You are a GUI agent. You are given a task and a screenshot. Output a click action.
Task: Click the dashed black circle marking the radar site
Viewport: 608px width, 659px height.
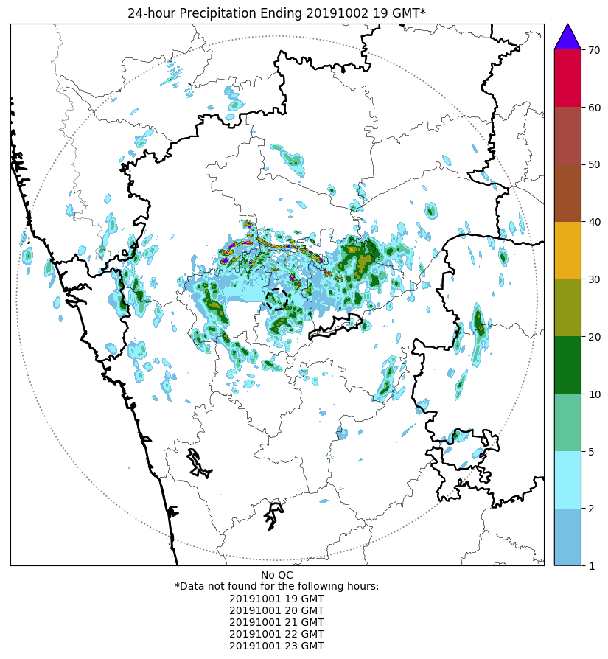pyautogui.click(x=277, y=299)
